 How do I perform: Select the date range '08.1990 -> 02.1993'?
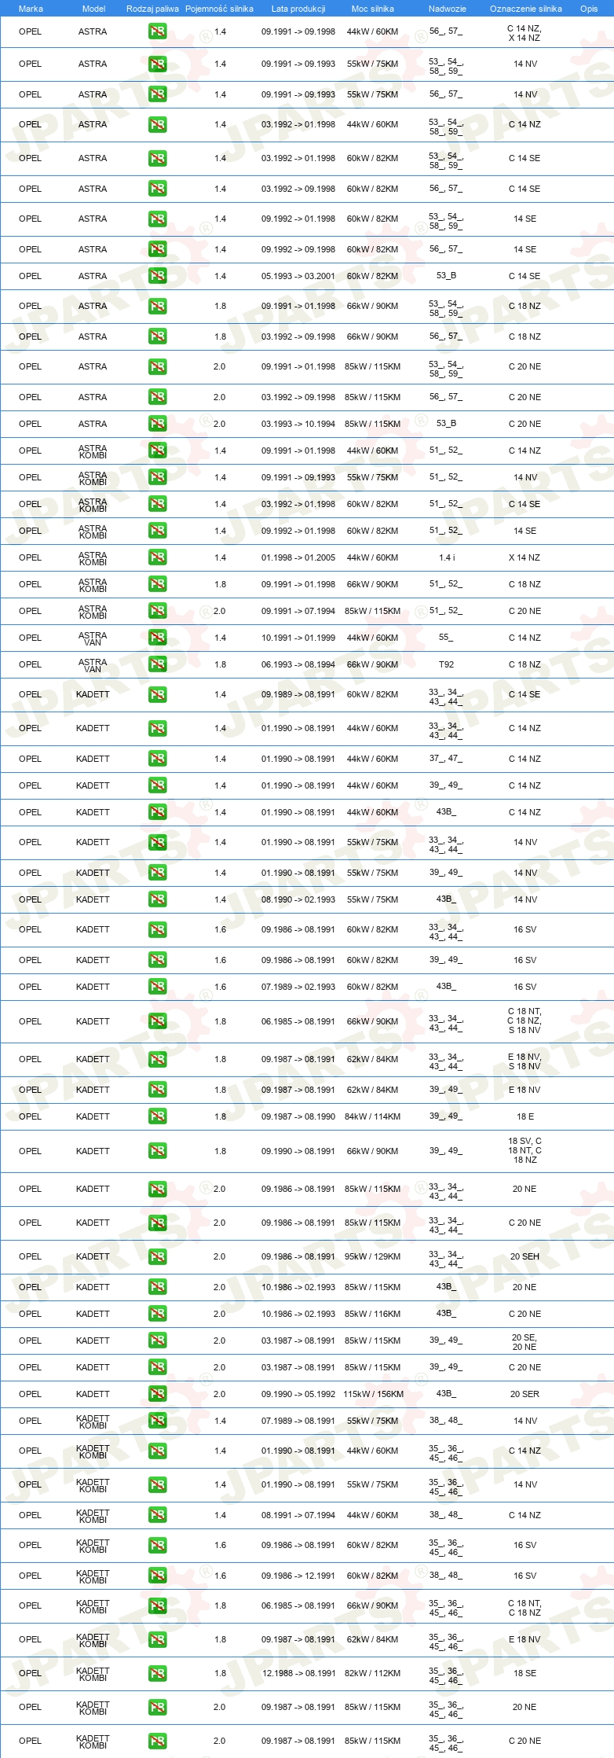tap(298, 899)
